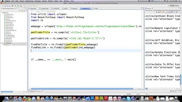The height and width of the screenshot is (102, 182).
Task: Toggle Link with Editor in Package Explorer
Action: pyautogui.click(x=22, y=11)
